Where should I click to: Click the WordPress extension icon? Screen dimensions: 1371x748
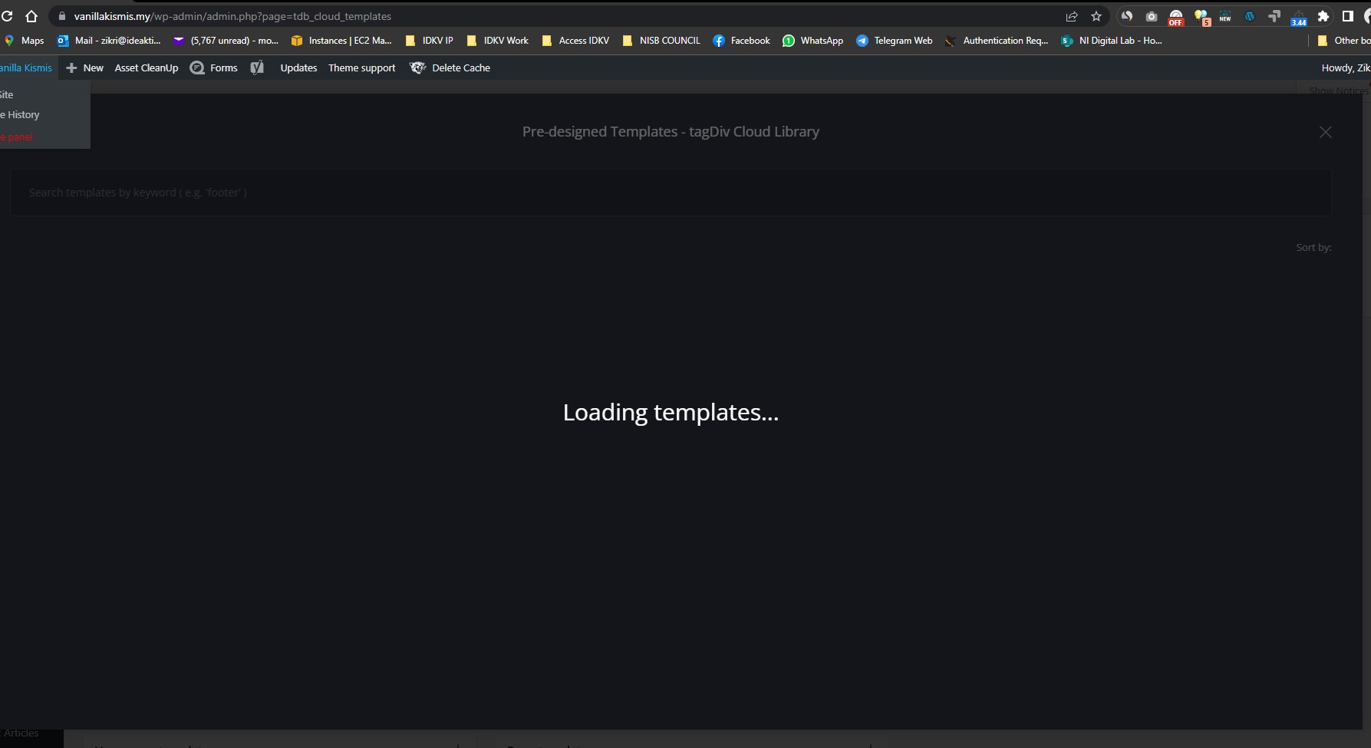tap(1250, 16)
